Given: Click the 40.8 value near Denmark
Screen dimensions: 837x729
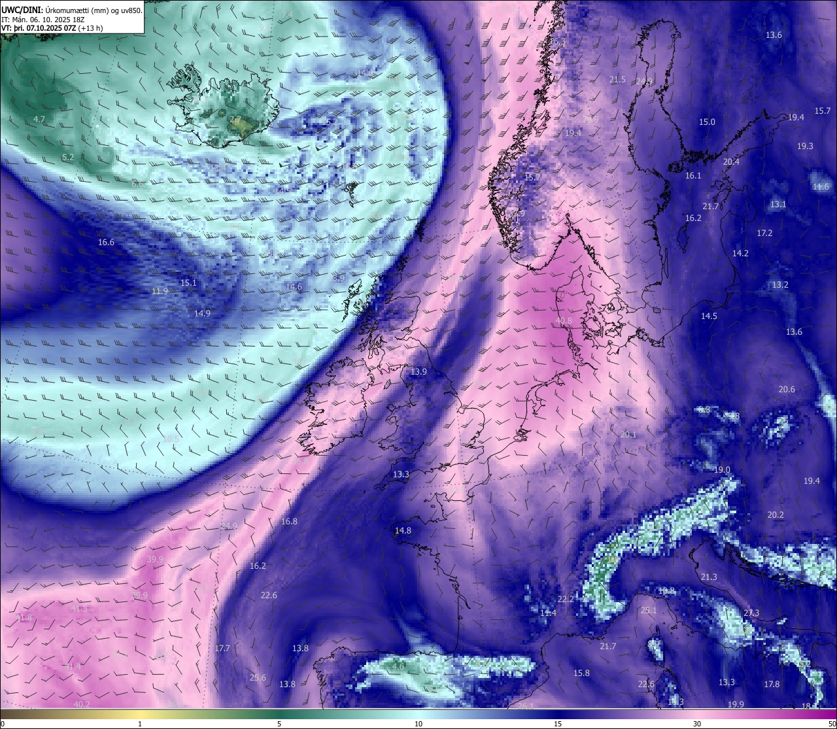Looking at the screenshot, I should pyautogui.click(x=564, y=321).
